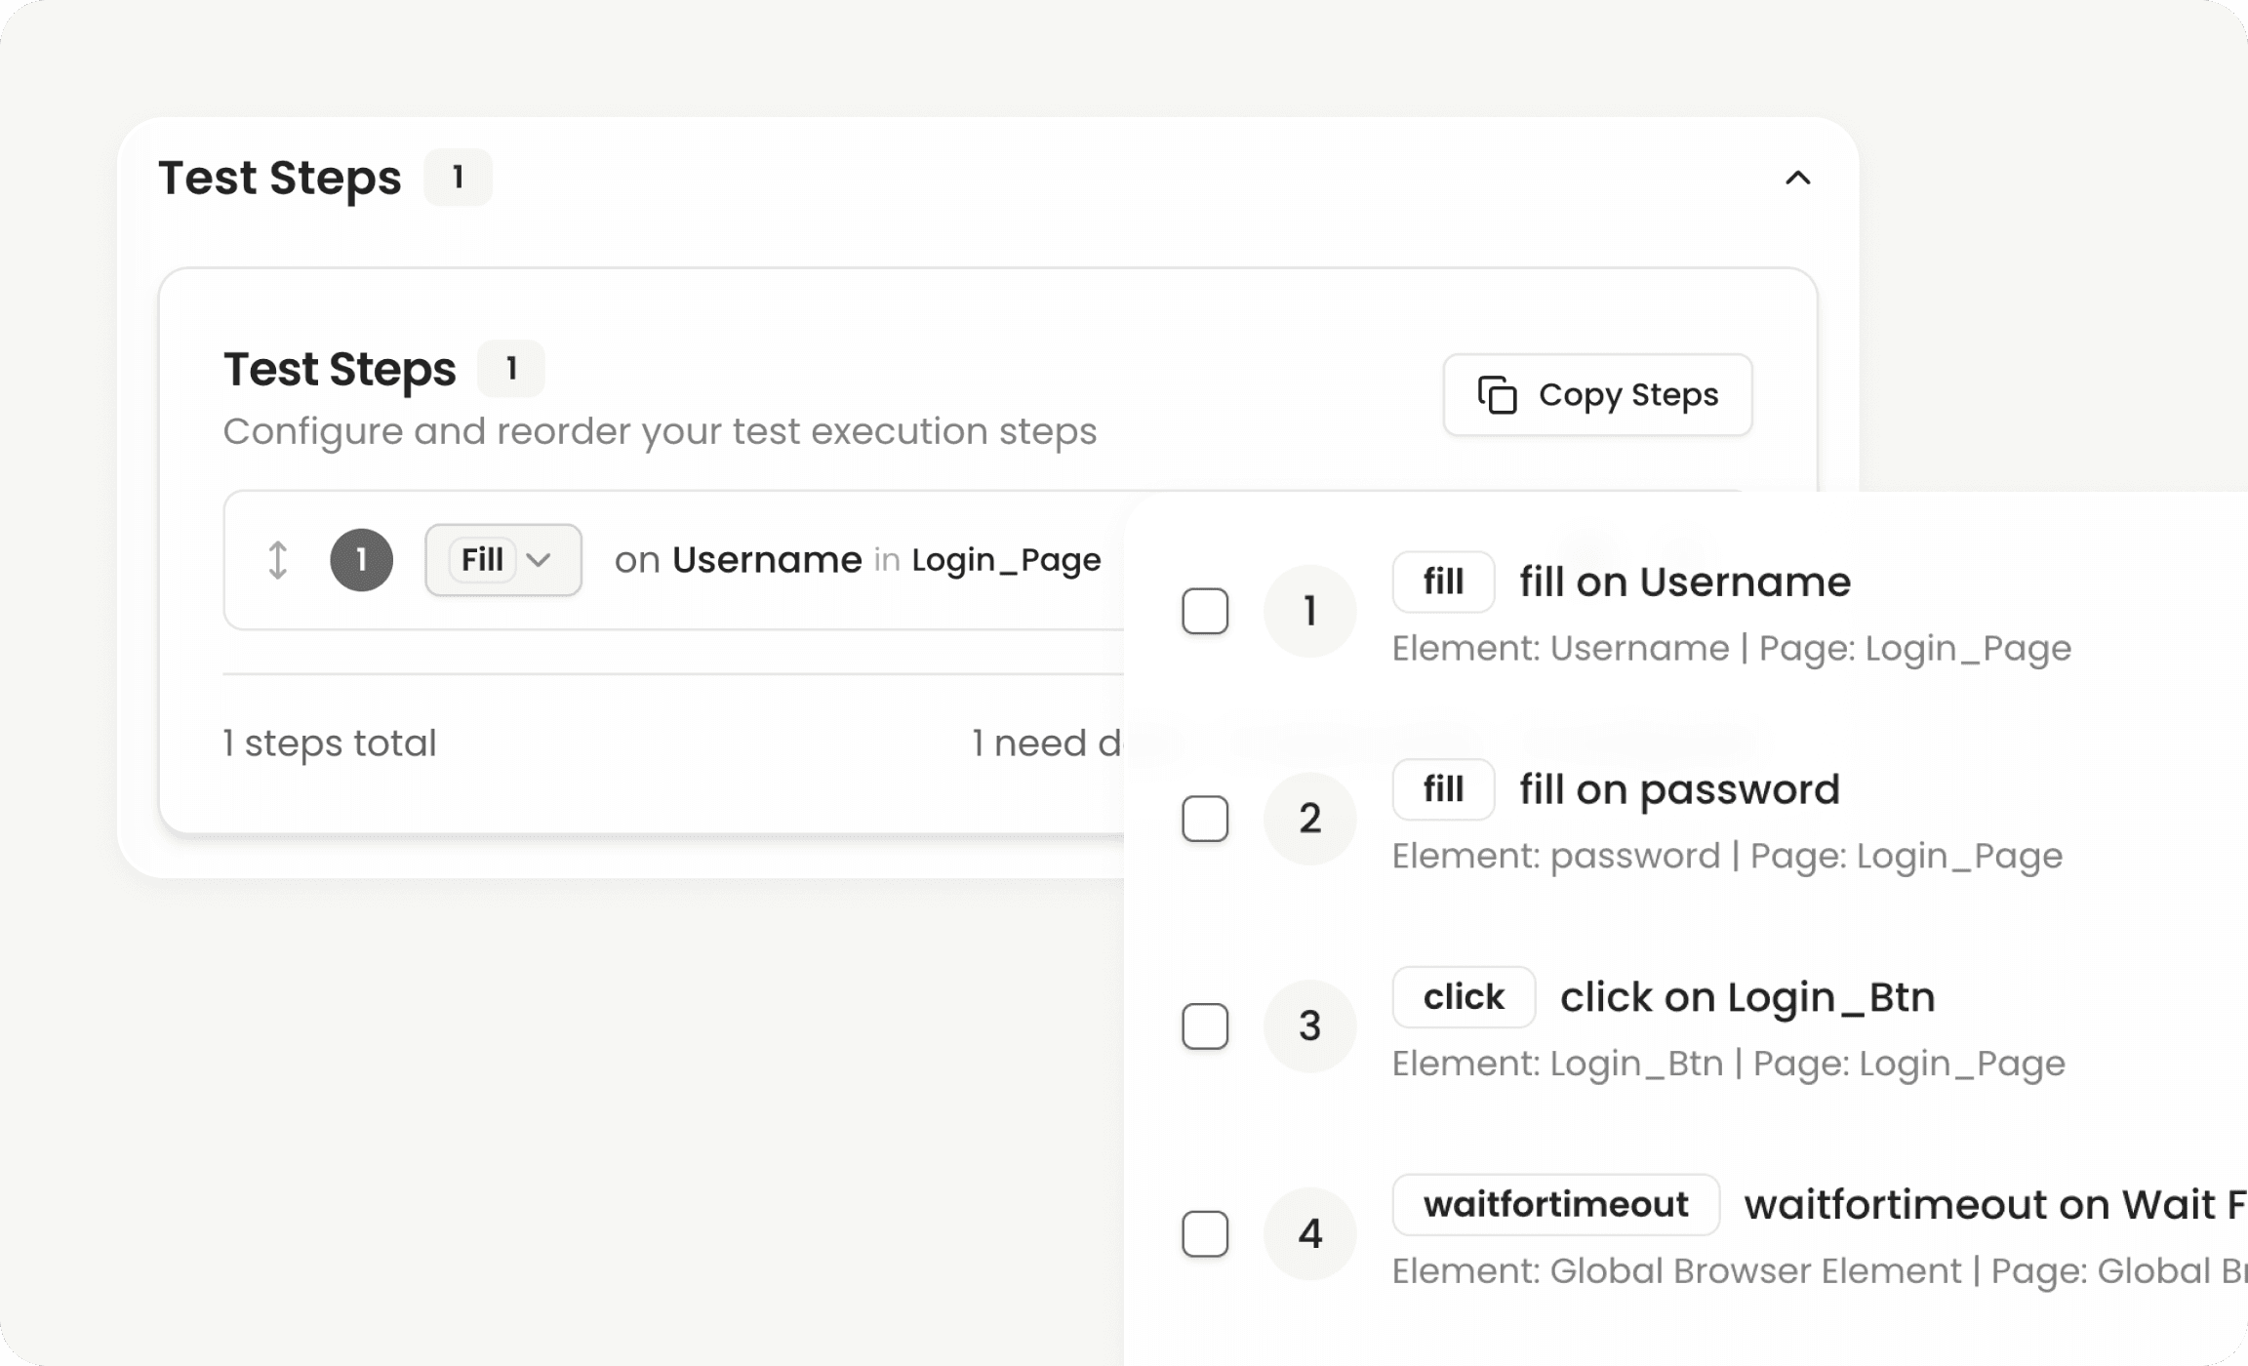Click the count badge next to Test Steps
2248x1366 pixels.
click(x=459, y=177)
